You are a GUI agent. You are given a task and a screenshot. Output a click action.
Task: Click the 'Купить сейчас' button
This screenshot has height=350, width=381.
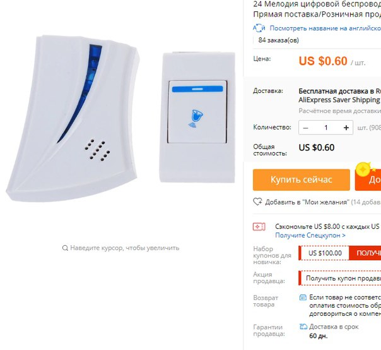(302, 180)
